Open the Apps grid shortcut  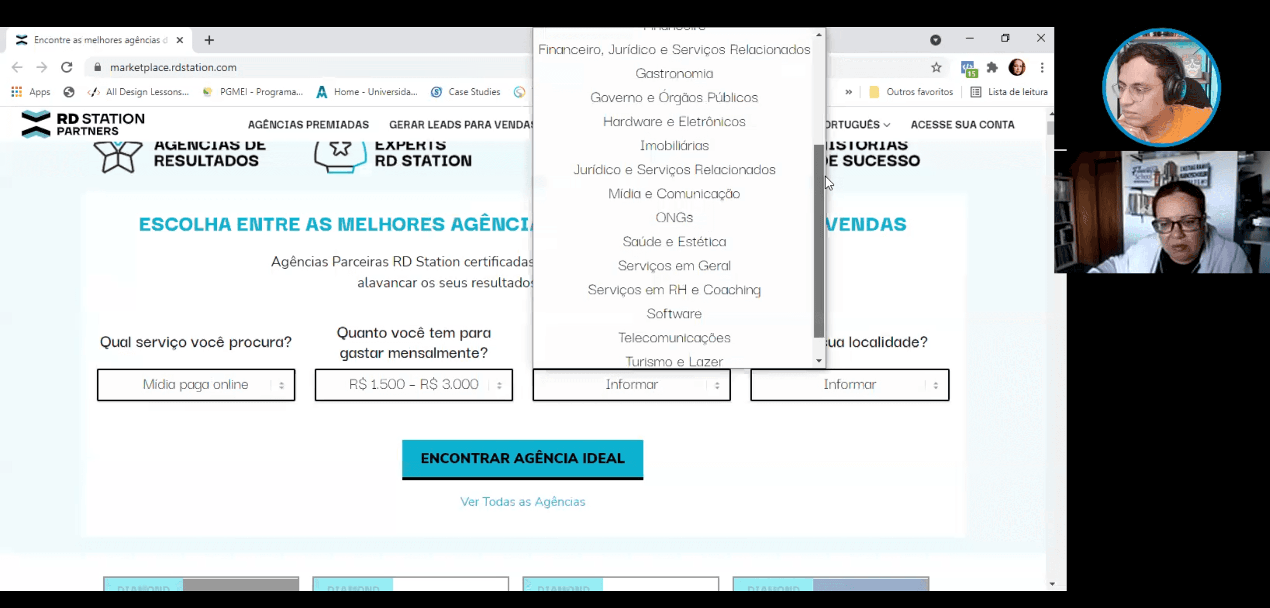coord(31,92)
